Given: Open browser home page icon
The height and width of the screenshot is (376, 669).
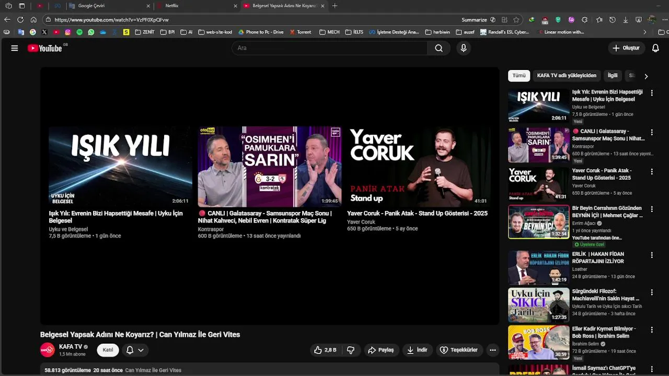Looking at the screenshot, I should click(x=33, y=20).
